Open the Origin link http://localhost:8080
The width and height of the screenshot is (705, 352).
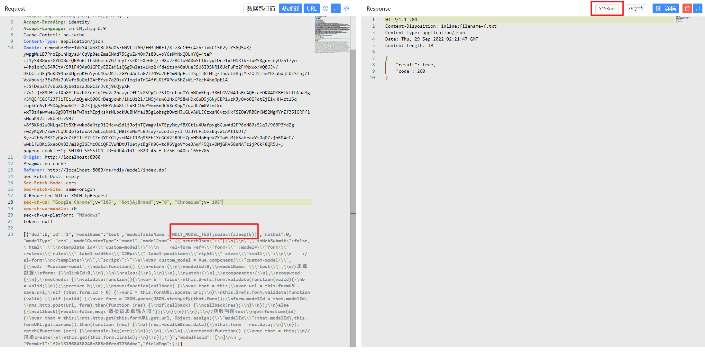tap(72, 157)
